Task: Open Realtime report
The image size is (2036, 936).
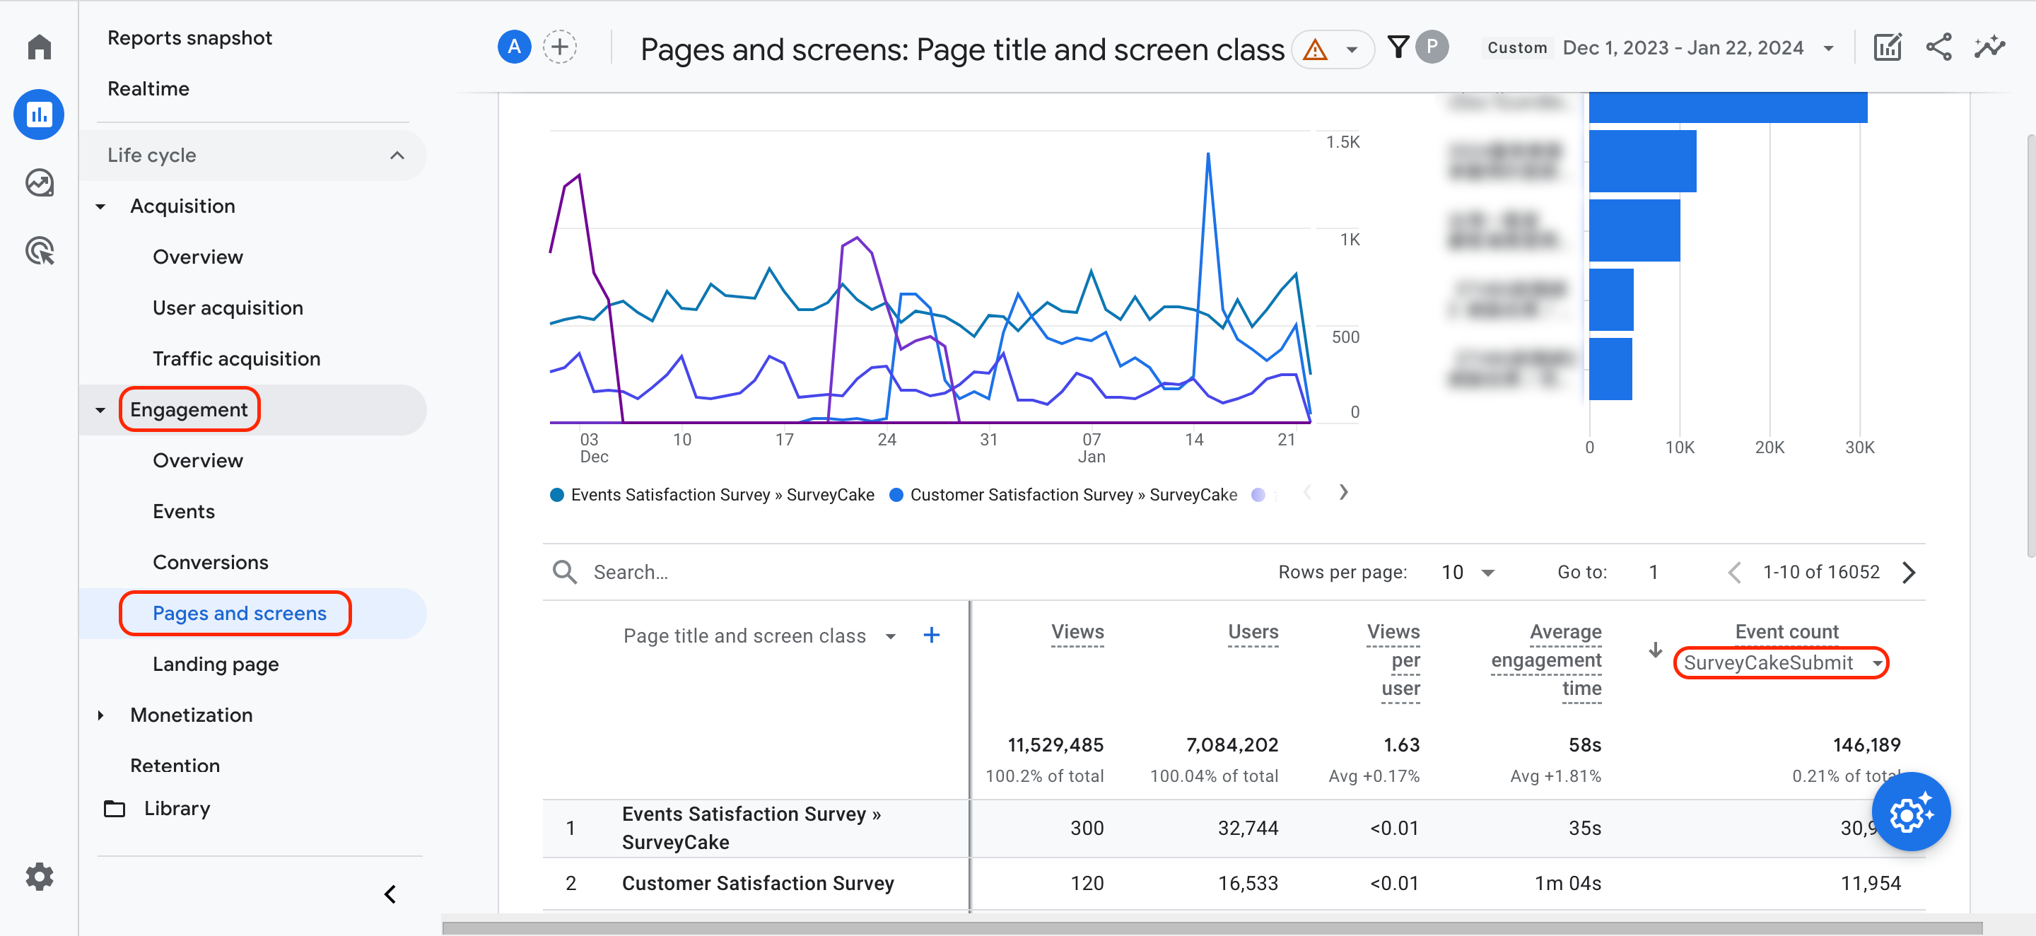Action: (148, 88)
